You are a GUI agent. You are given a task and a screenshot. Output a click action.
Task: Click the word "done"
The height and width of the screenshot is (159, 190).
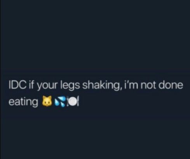(171, 85)
